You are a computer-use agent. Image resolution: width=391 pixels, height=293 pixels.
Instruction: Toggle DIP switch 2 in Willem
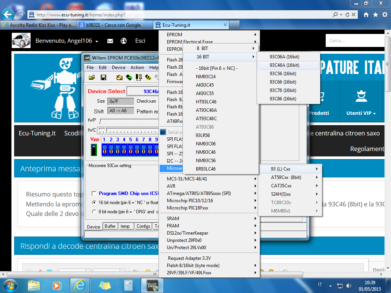(111, 150)
